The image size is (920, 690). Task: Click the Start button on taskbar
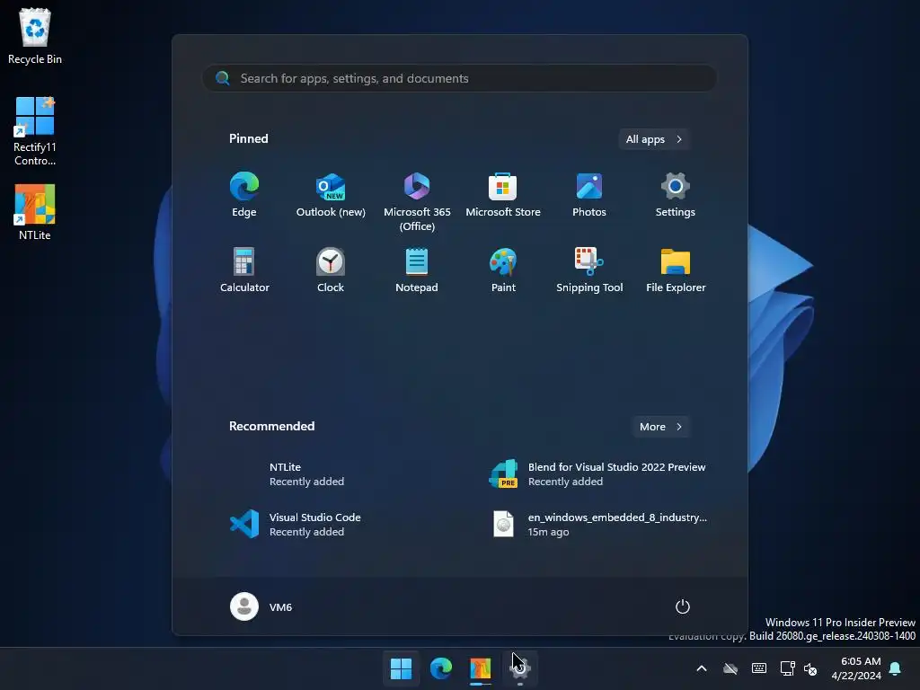point(402,668)
